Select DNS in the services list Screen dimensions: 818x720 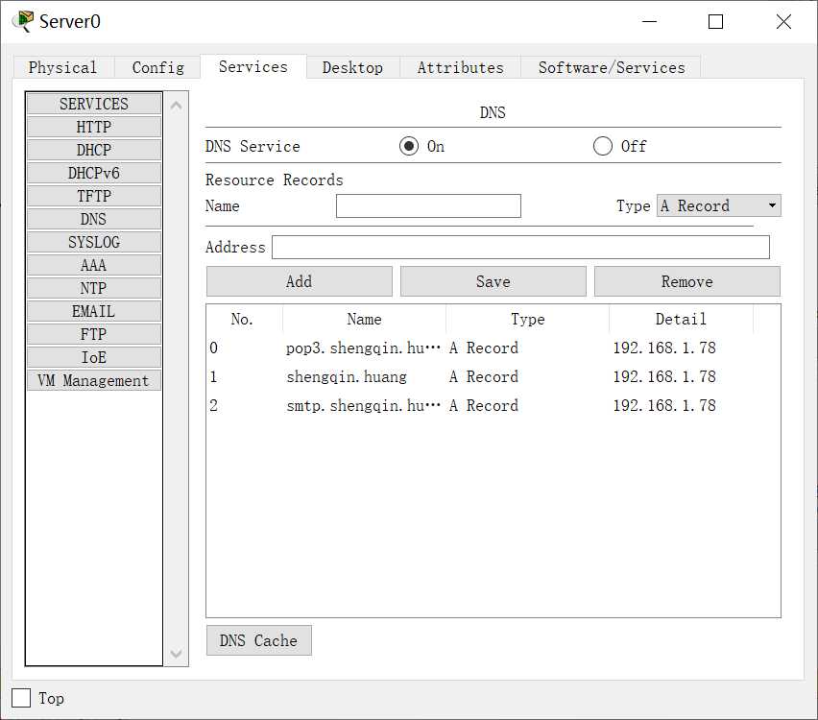[94, 219]
